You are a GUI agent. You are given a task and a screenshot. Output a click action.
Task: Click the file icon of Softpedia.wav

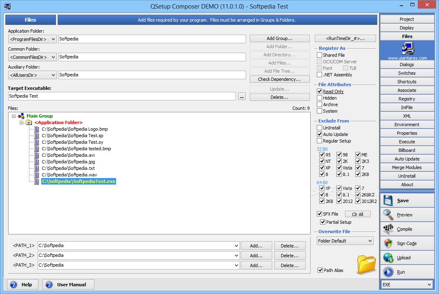click(x=37, y=175)
